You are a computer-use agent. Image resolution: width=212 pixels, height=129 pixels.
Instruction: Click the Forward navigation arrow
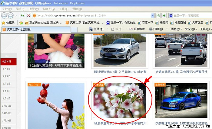[x=11, y=16]
